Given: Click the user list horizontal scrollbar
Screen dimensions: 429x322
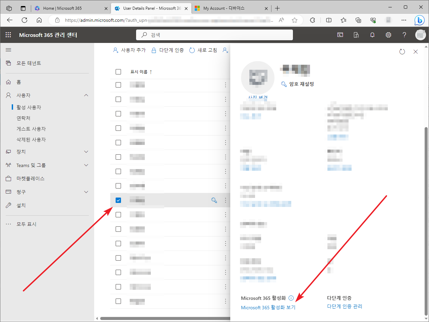Looking at the screenshot, I should (165, 318).
